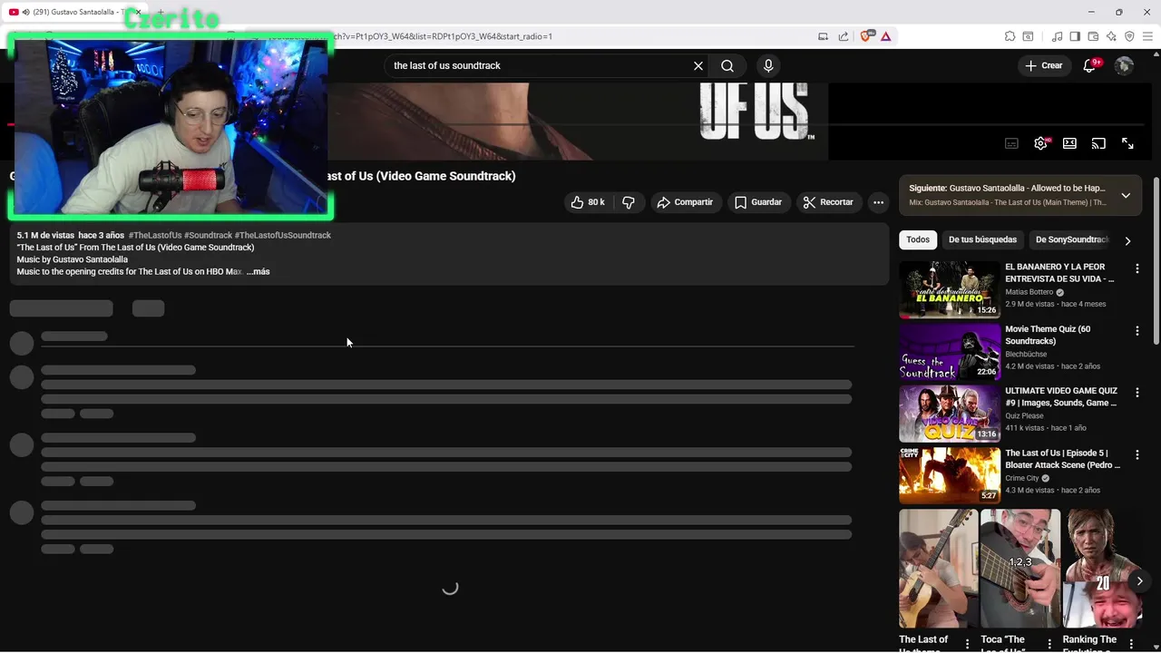Viewport: 1161px width, 653px height.
Task: Open browser extensions puzzle icon
Action: (x=1010, y=36)
